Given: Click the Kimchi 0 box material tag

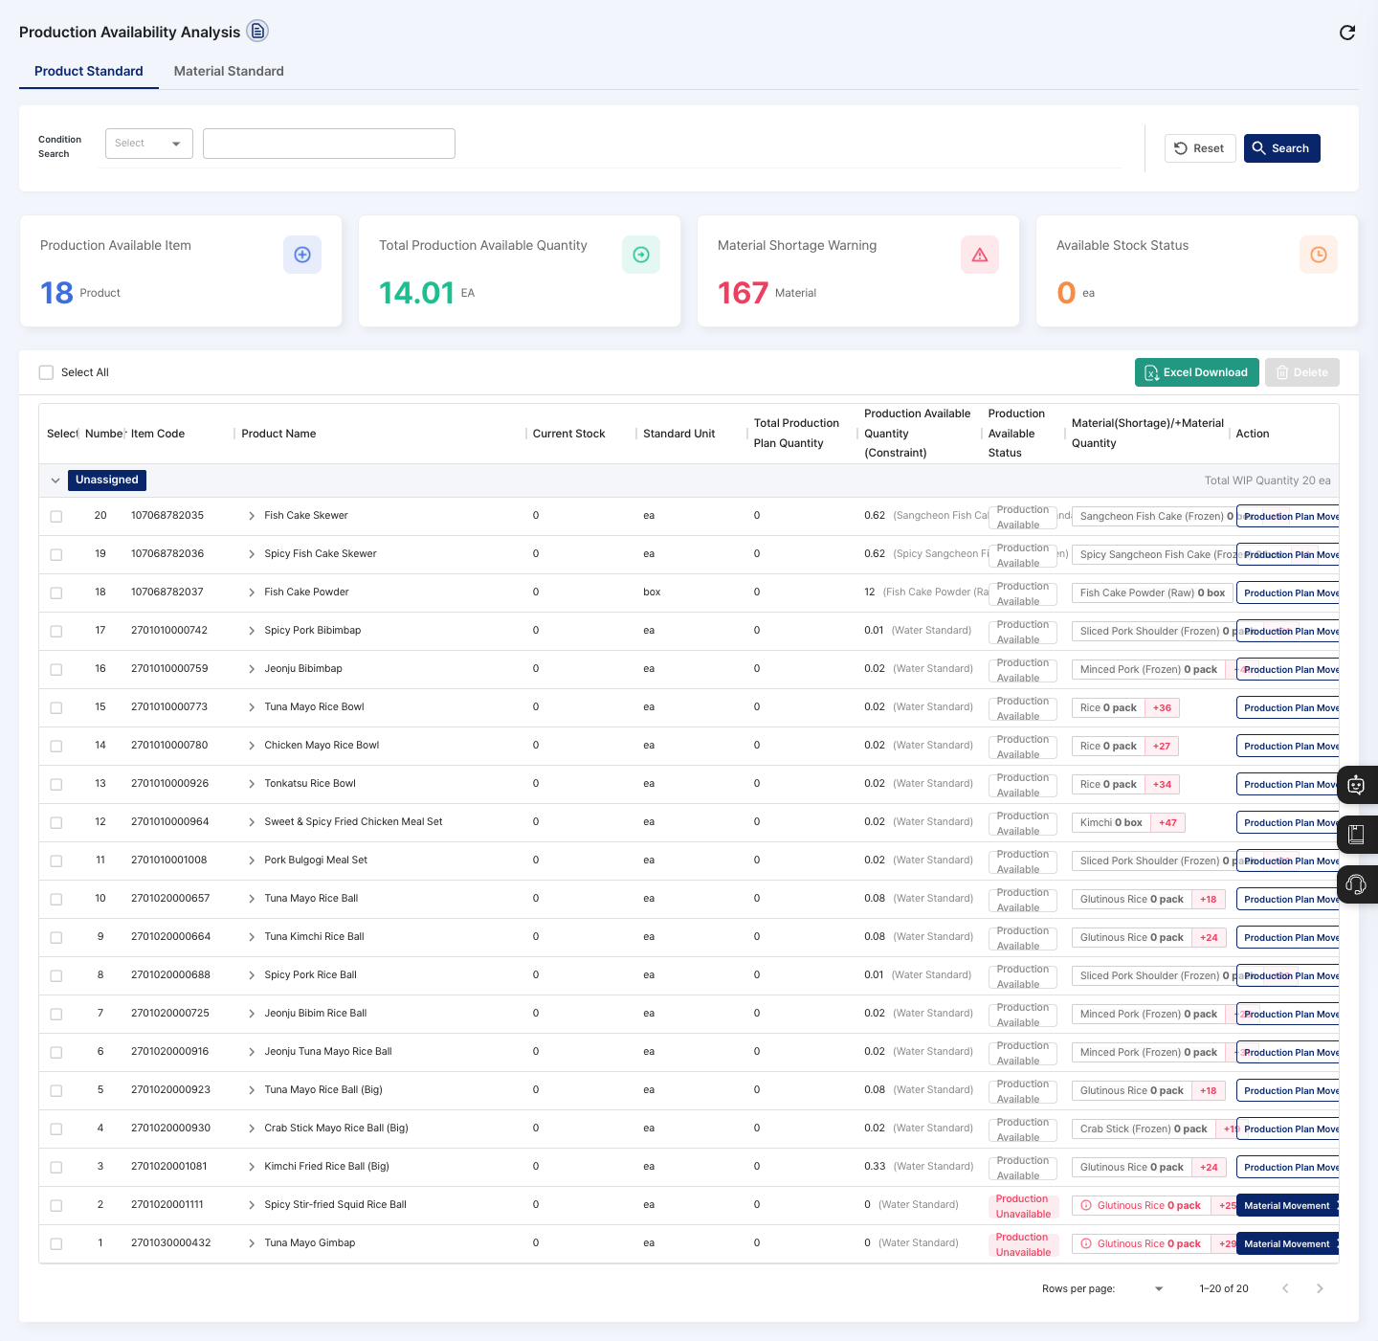Looking at the screenshot, I should pos(1111,822).
